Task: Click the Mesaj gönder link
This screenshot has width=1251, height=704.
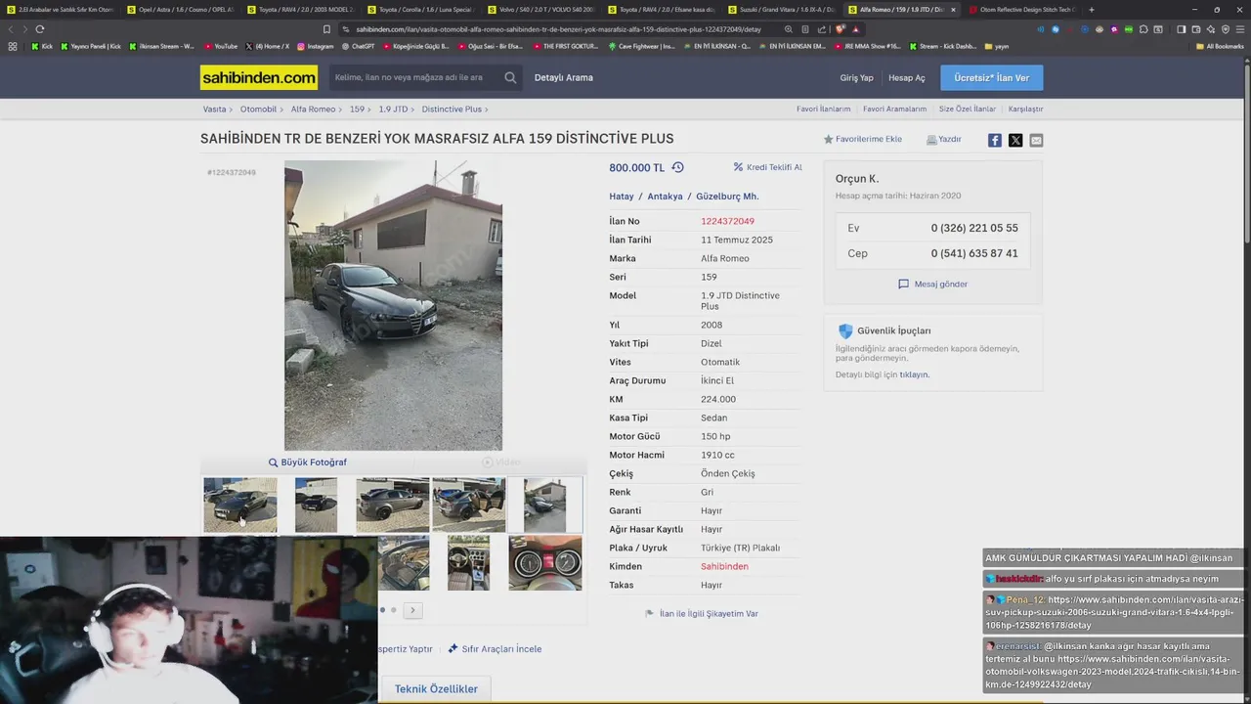Action: pos(933,284)
